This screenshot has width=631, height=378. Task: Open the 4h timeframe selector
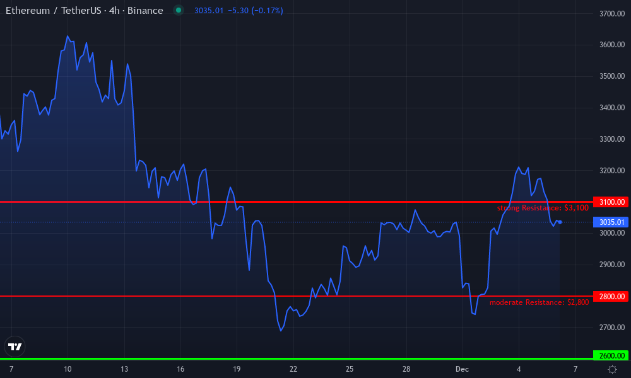(114, 11)
